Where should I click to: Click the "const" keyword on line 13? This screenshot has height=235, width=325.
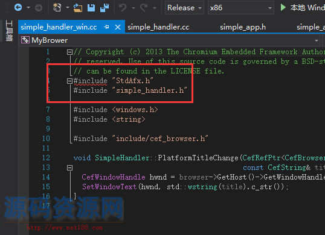(253, 168)
